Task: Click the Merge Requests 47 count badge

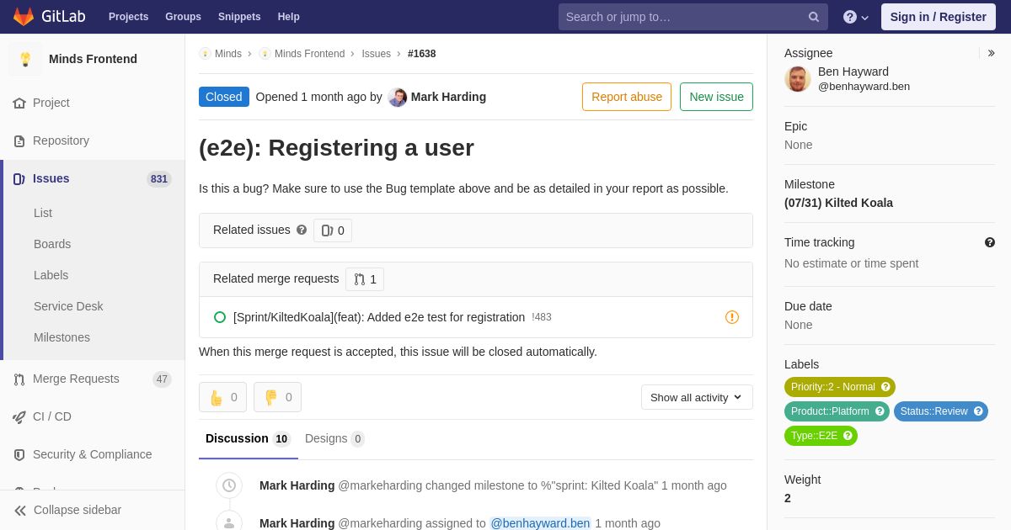Action: 162,379
